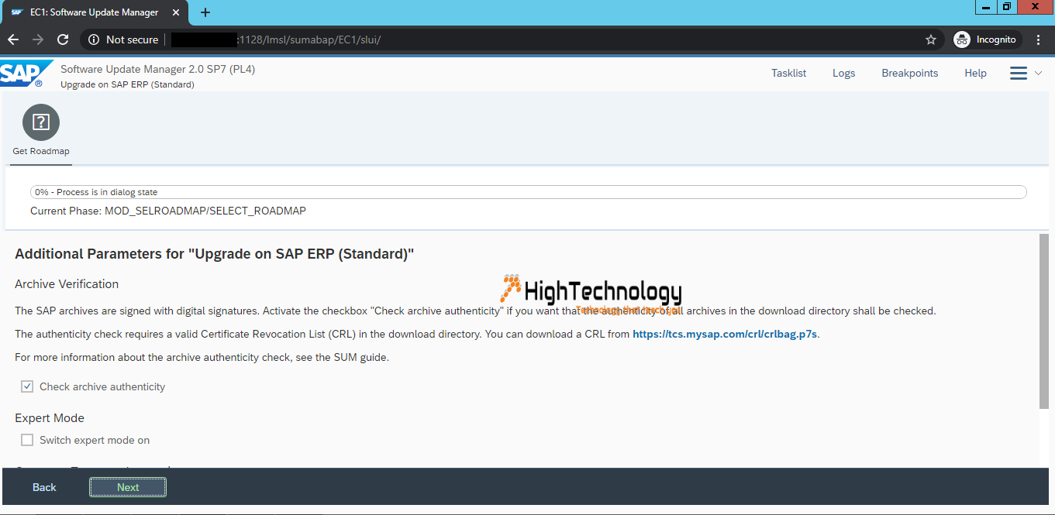The height and width of the screenshot is (515, 1055).
Task: Close the browser window
Action: pyautogui.click(x=1036, y=7)
